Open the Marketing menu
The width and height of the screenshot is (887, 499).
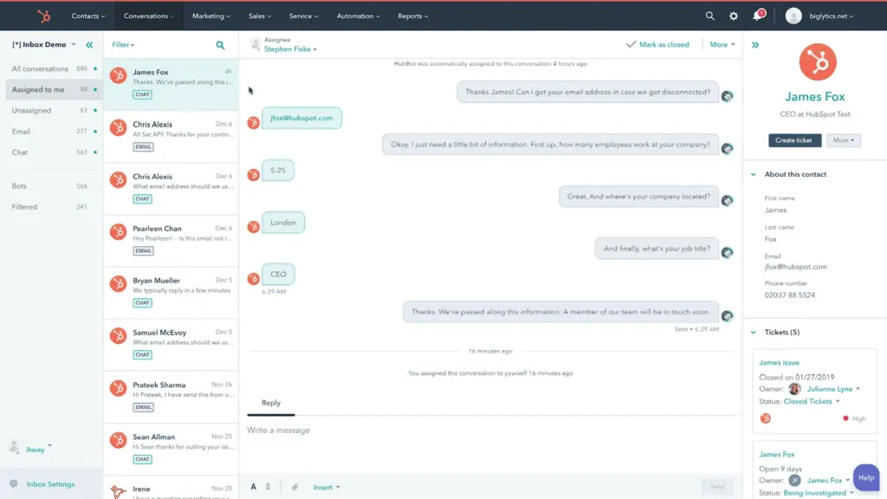211,16
